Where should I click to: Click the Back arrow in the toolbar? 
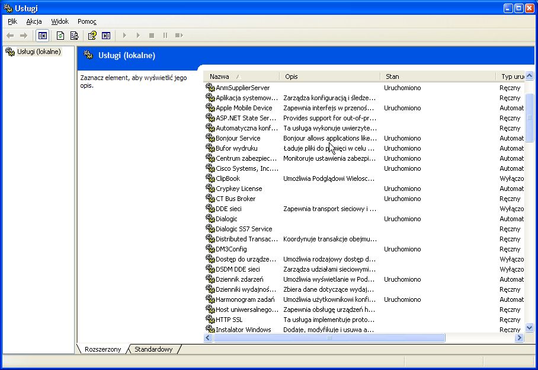[x=10, y=36]
